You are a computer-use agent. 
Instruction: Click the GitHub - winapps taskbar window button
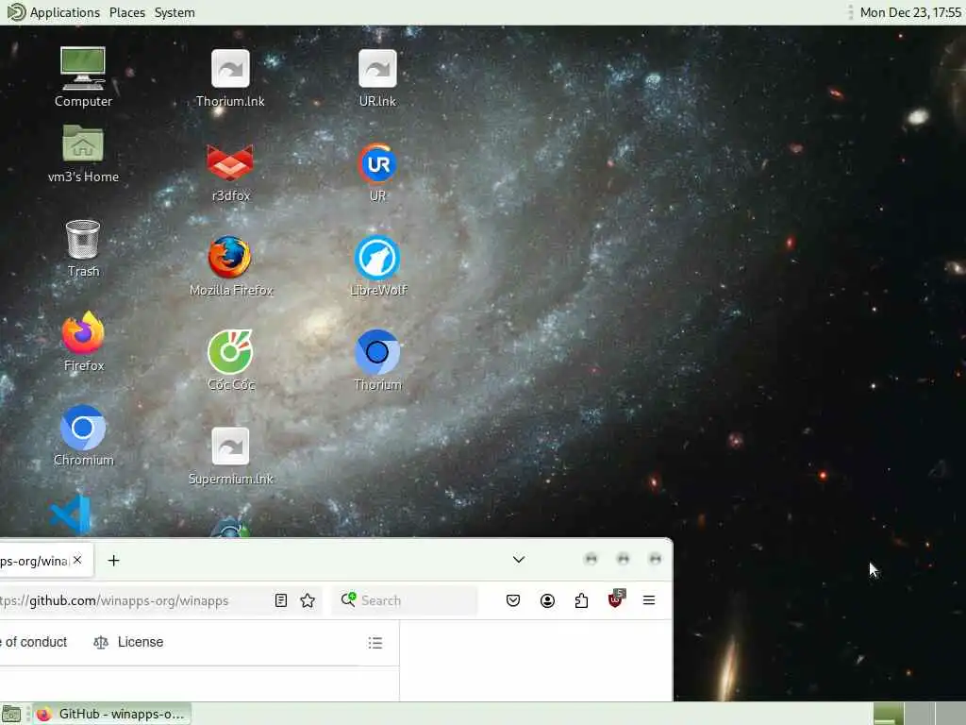(111, 714)
